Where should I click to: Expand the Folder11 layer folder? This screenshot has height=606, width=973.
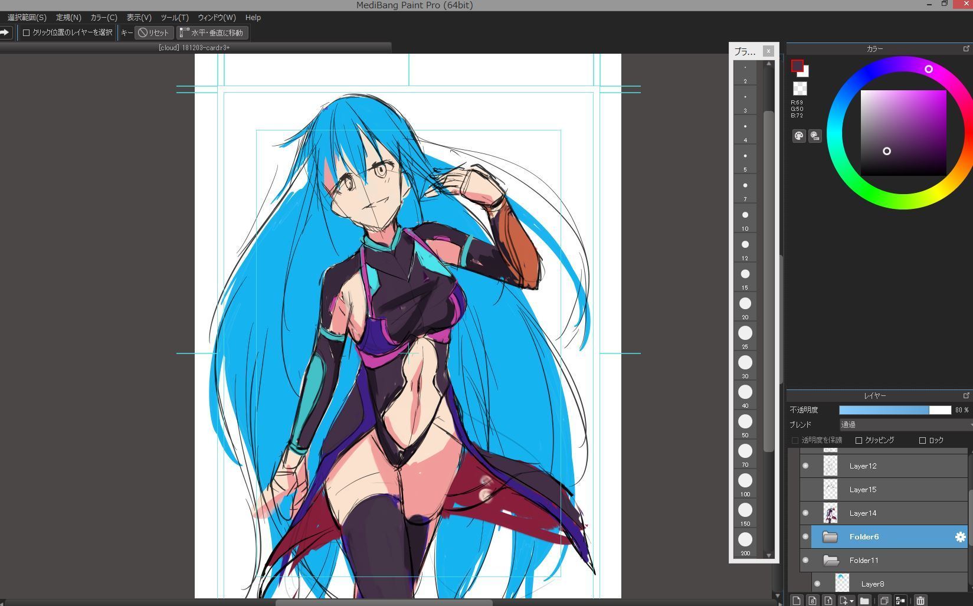coord(831,561)
